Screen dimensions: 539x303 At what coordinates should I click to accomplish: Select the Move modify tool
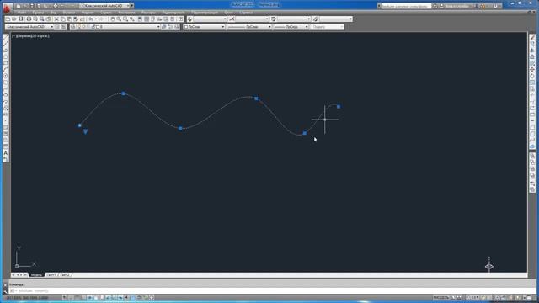point(532,70)
